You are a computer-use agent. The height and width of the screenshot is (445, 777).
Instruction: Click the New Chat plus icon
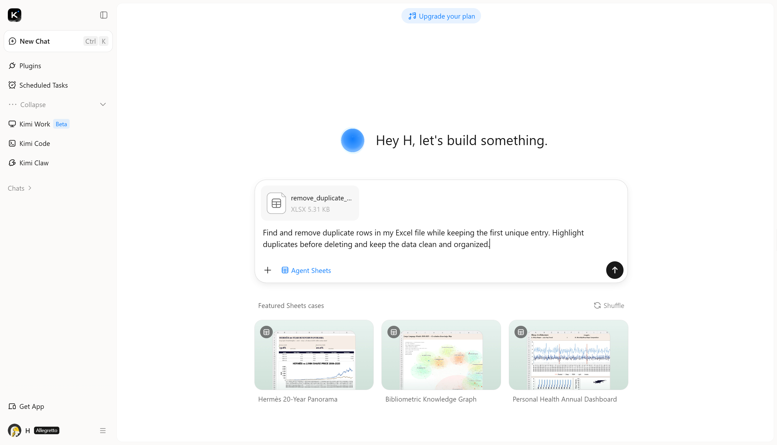pyautogui.click(x=12, y=41)
